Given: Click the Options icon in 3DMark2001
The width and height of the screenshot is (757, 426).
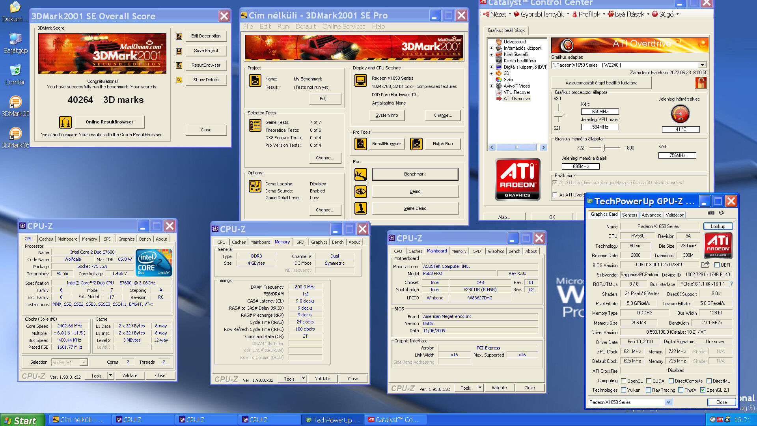Looking at the screenshot, I should point(255,186).
